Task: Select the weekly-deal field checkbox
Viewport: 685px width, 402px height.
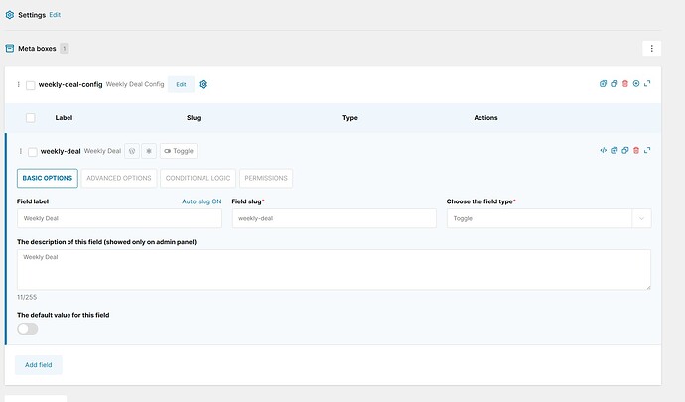Action: click(x=33, y=152)
